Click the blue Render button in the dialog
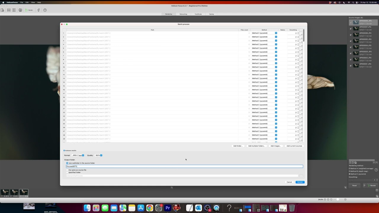The image size is (379, 213). (300, 182)
